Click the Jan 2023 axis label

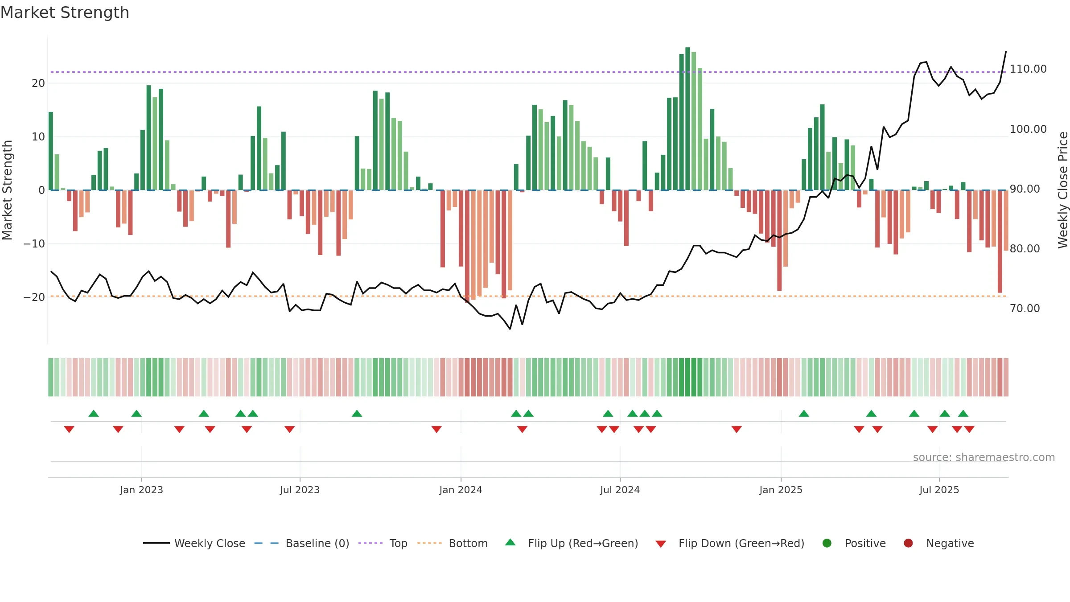(x=141, y=490)
